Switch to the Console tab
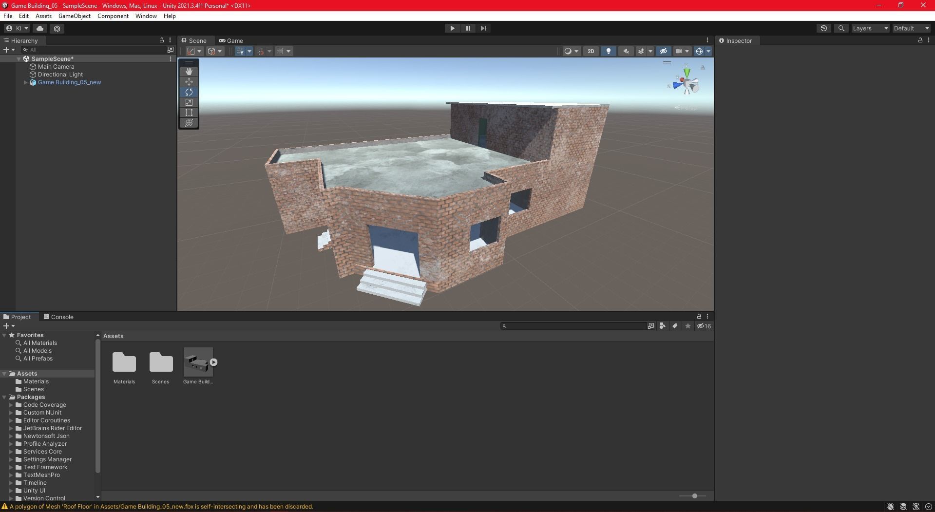Image resolution: width=935 pixels, height=512 pixels. [58, 317]
